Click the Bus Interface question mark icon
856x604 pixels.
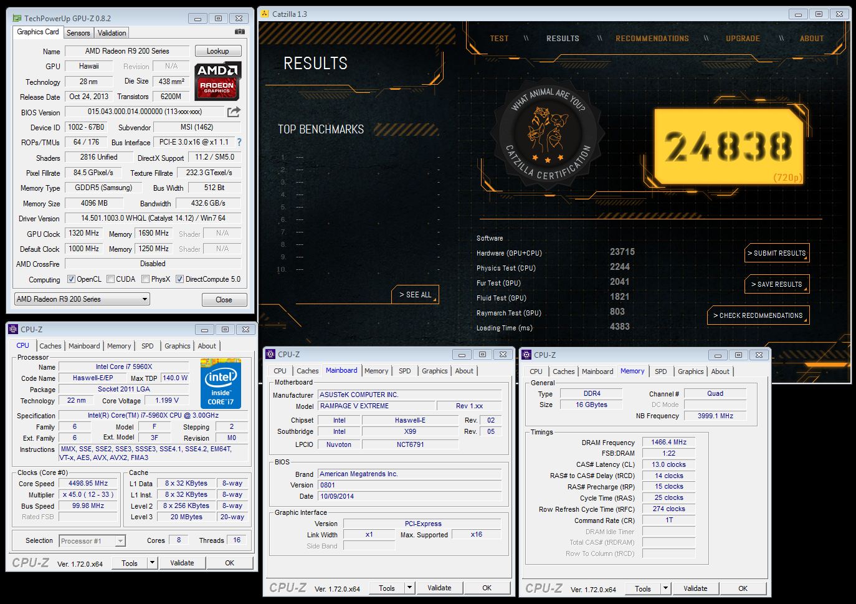click(x=239, y=142)
